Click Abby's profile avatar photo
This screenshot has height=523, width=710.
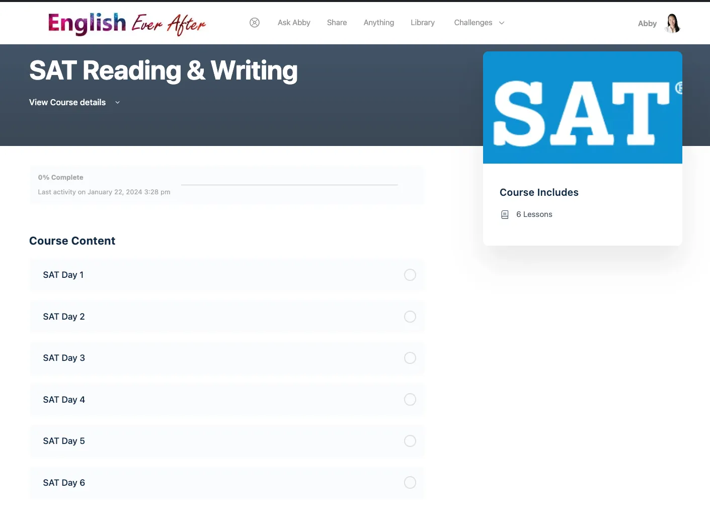tap(672, 23)
